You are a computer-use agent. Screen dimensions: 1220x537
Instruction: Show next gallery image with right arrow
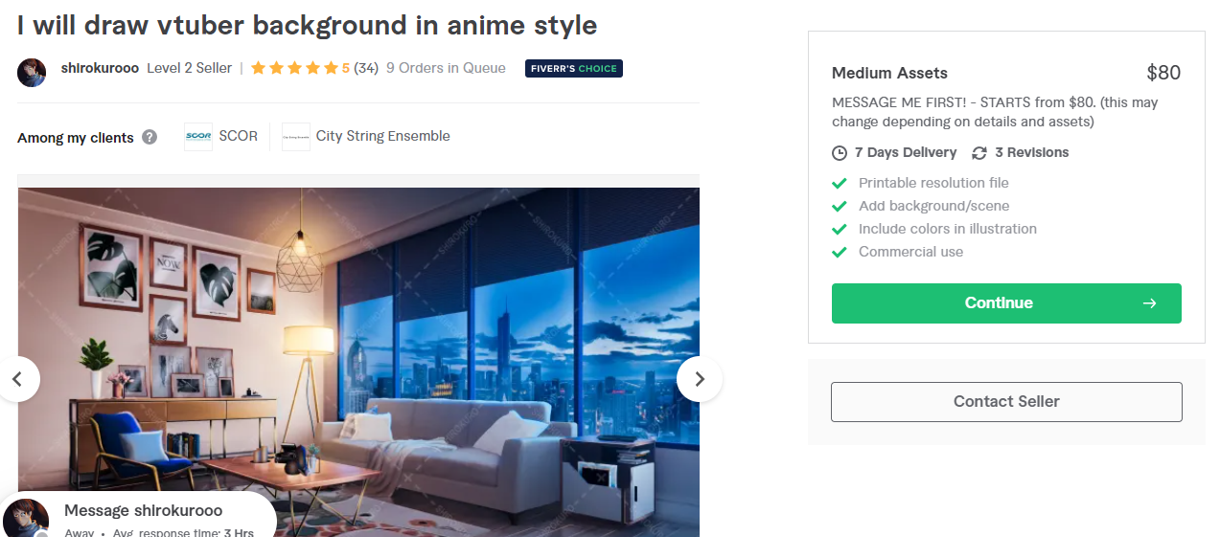click(700, 379)
